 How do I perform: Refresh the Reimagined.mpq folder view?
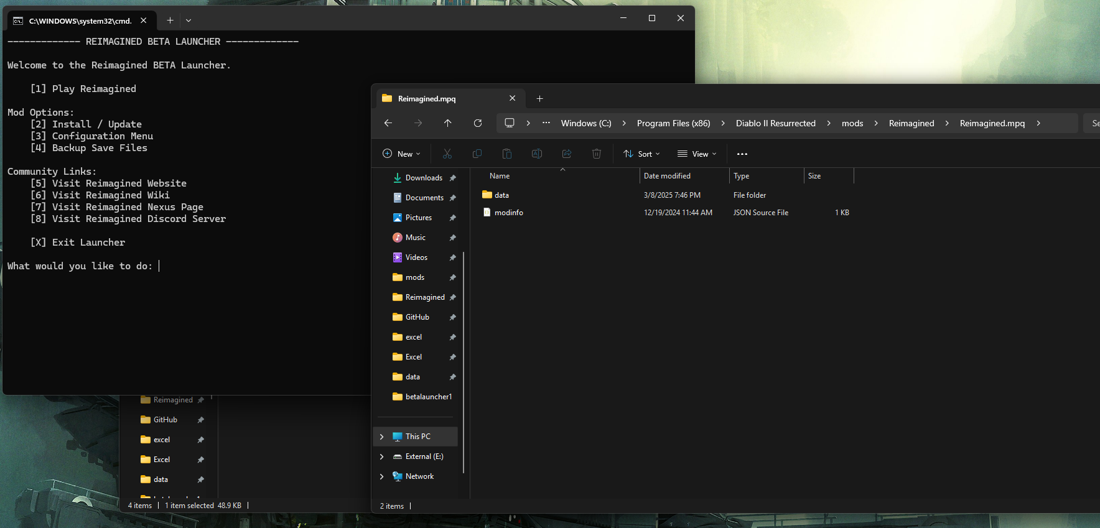[x=478, y=123]
